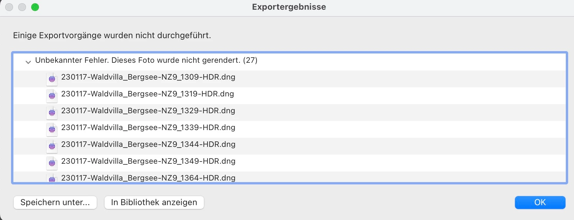Image resolution: width=574 pixels, height=220 pixels.
Task: Select file 230117-Waldvilla_Bergsee-NZ9_1344-HDR.dng
Action: click(x=289, y=146)
